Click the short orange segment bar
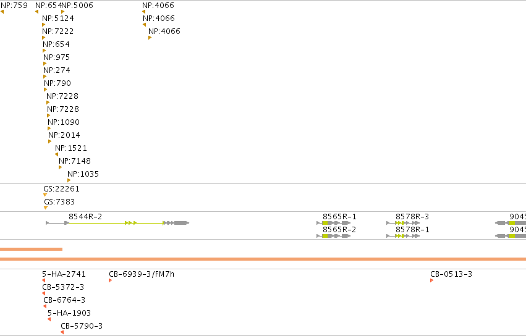Viewport: 526px width, 336px height. tap(31, 249)
